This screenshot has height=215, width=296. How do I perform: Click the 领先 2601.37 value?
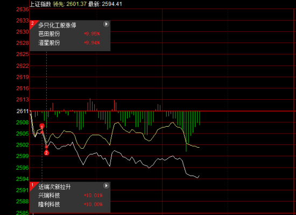click(69, 4)
